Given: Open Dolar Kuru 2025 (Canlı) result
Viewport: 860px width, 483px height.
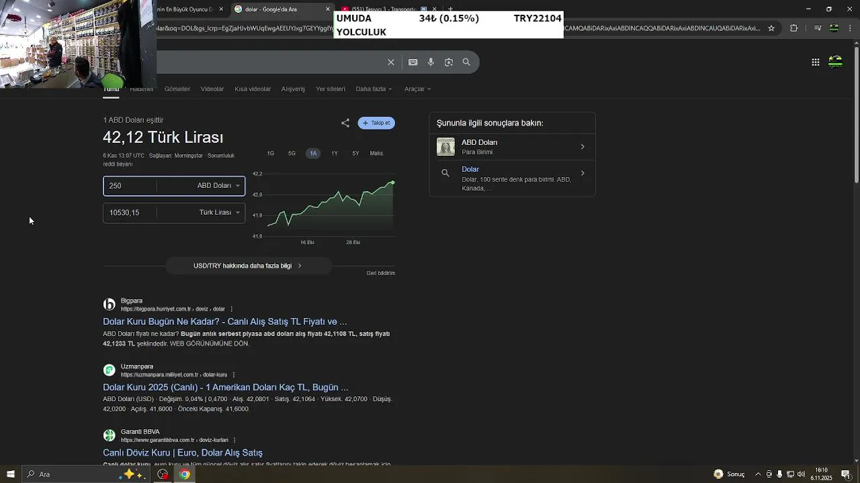Looking at the screenshot, I should [226, 388].
